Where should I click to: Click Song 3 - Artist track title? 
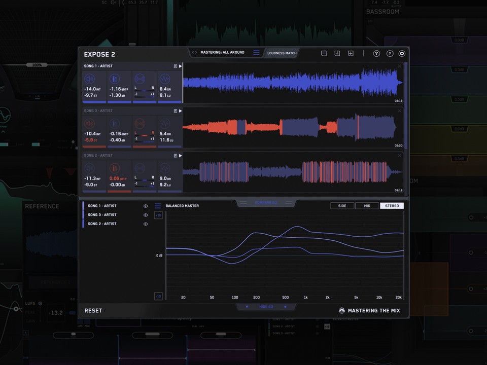pos(98,111)
